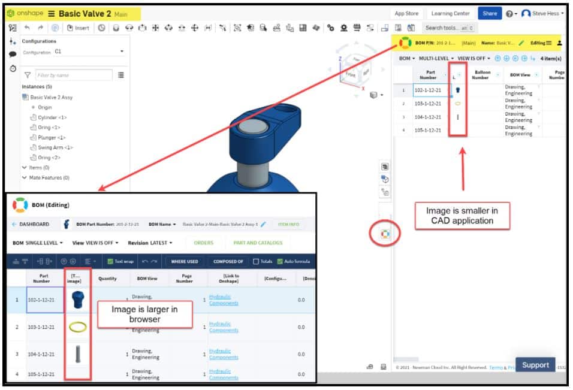Screen dimensions: 573x390
Task: Switch to PART AND CATALOGS tab
Action: coord(258,243)
